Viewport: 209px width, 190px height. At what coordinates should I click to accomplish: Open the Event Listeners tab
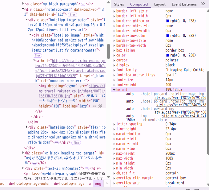[x=184, y=4]
